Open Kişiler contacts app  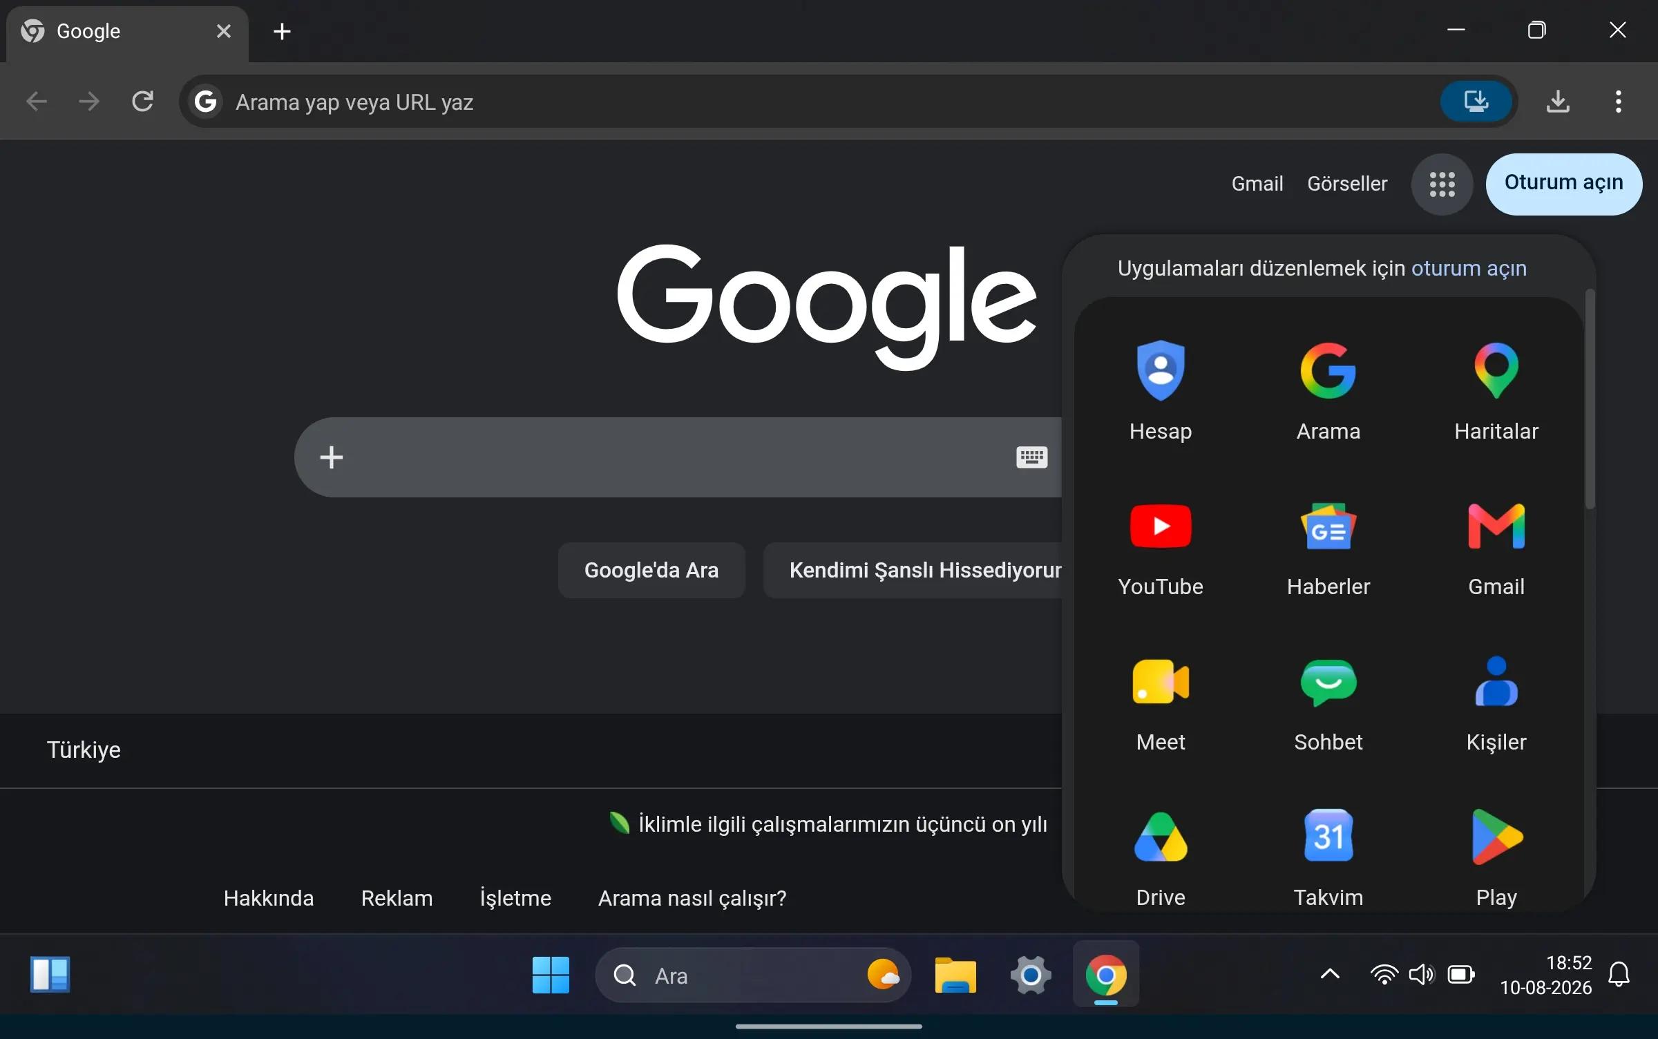[1496, 703]
